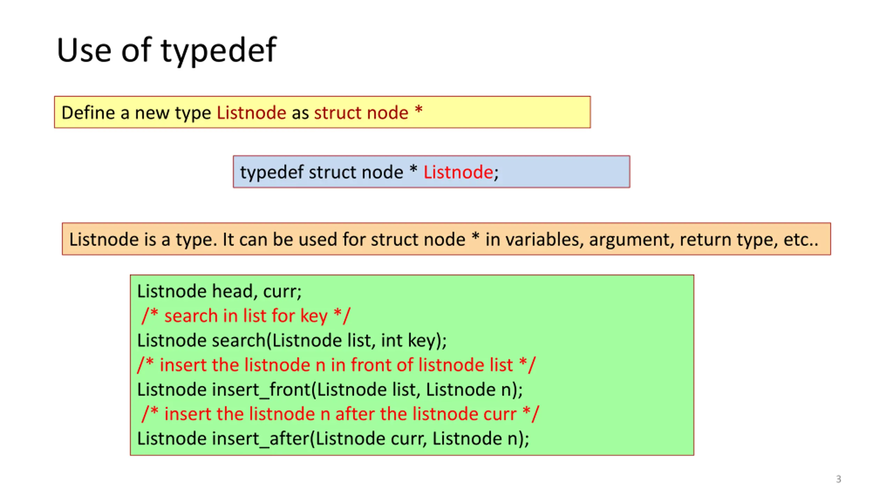The height and width of the screenshot is (502, 893).
Task: Click the slide number 3
Action: click(839, 479)
